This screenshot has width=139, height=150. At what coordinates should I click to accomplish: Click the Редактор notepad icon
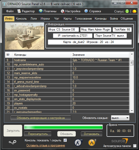click(x=19, y=11)
